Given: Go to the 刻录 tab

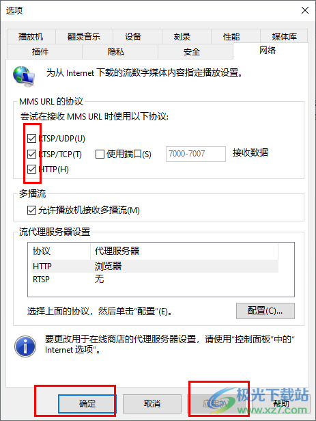Looking at the screenshot, I should tap(182, 36).
